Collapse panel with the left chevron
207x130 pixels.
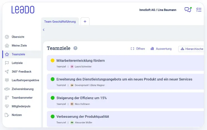point(44,30)
